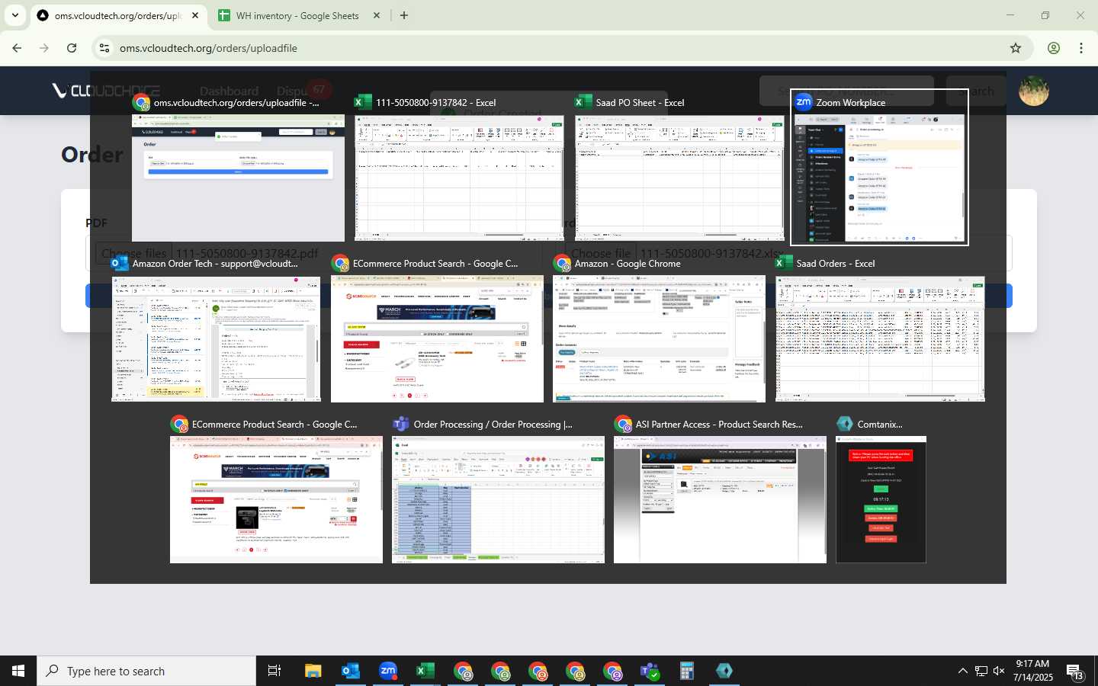Click the Zoom icon beside Zoom Workplace title

pos(804,102)
